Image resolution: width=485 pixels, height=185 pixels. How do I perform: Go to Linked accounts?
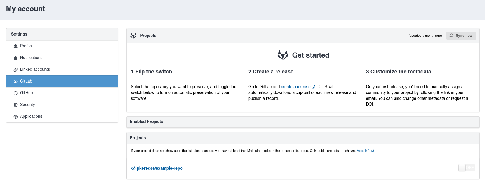[x=62, y=70]
